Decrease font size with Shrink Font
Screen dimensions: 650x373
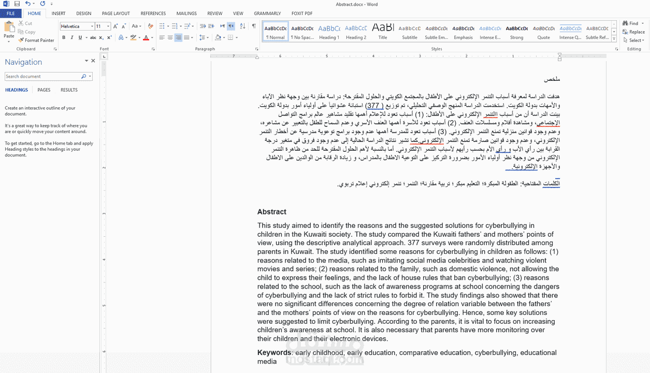click(x=124, y=26)
